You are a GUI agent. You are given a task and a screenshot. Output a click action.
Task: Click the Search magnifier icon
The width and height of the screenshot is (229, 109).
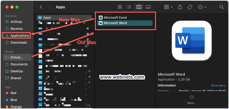point(221,7)
